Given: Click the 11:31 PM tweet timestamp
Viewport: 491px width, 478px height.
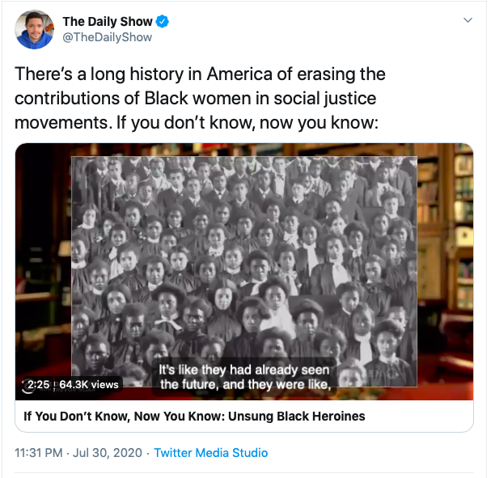Looking at the screenshot, I should (x=39, y=453).
